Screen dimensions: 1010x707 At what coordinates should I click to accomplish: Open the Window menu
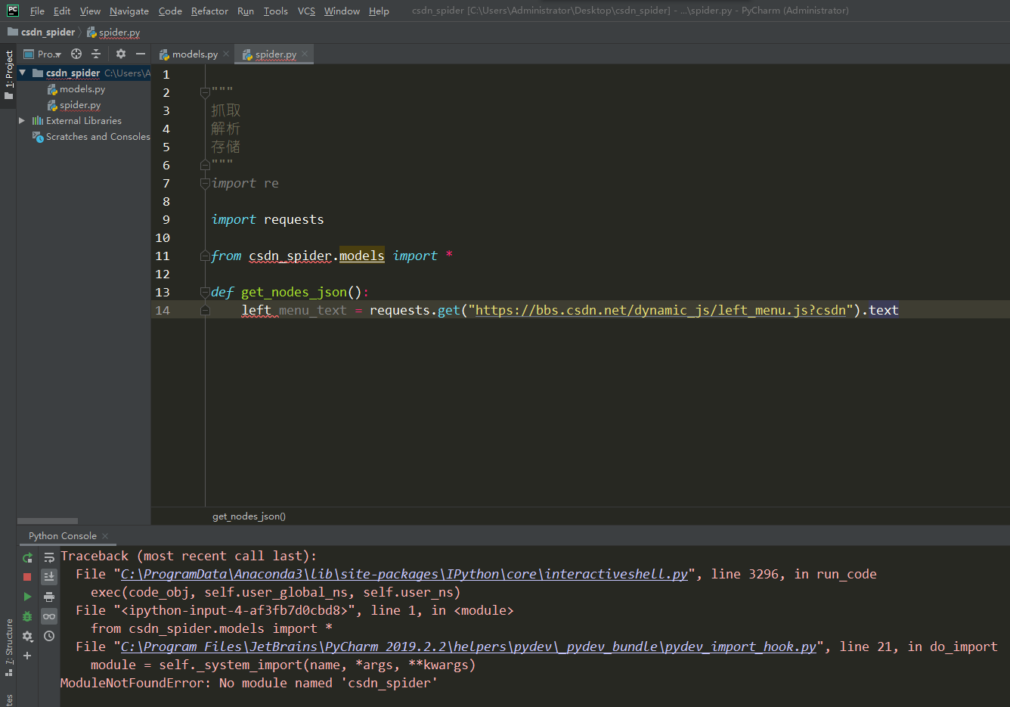342,11
